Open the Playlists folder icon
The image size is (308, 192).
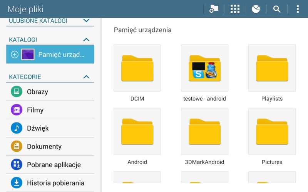[272, 68]
